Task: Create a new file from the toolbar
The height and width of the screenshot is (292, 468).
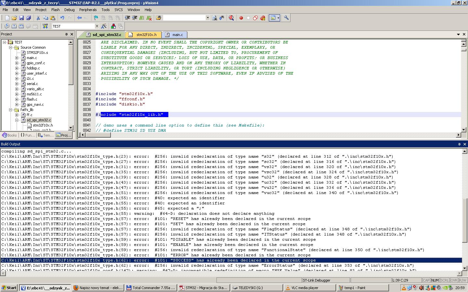Action: tap(7, 18)
